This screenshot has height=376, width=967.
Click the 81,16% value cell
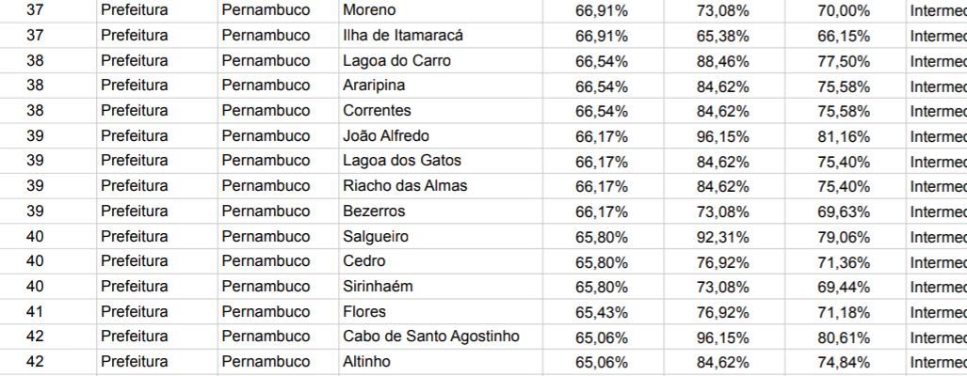point(845,136)
